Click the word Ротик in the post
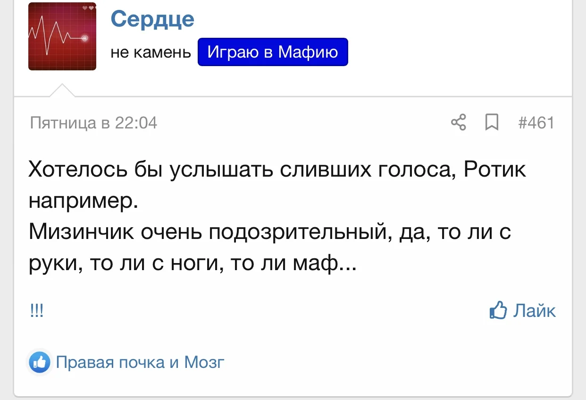Screen dimensions: 586x400 coord(495,170)
